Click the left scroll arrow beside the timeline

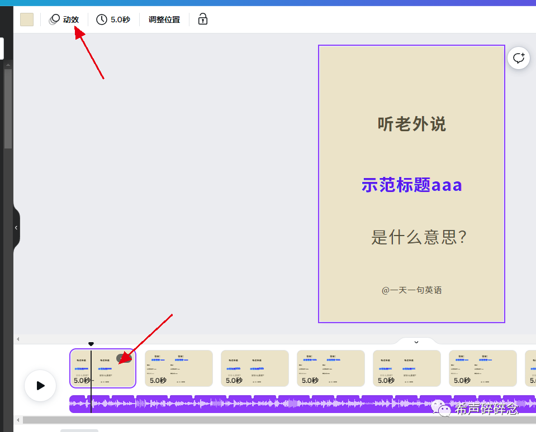click(18, 339)
